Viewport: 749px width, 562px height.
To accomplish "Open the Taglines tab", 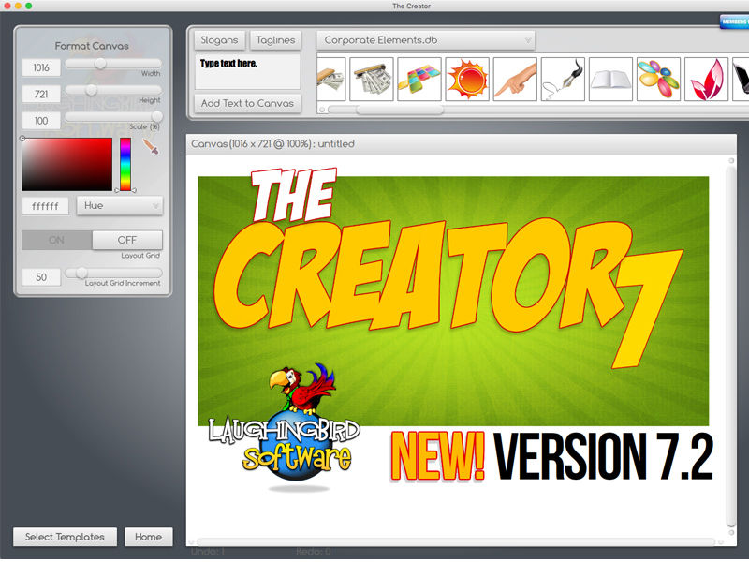I will click(275, 40).
